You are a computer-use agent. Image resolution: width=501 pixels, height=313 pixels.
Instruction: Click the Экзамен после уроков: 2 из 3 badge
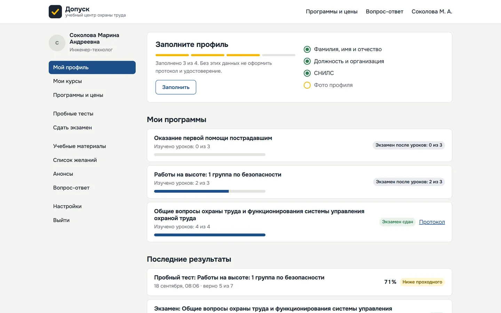(409, 182)
